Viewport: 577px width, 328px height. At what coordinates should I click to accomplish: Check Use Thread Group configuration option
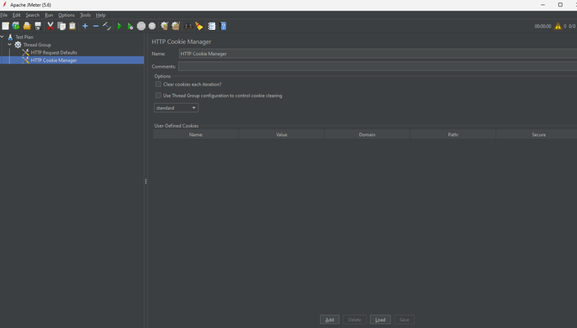point(158,95)
